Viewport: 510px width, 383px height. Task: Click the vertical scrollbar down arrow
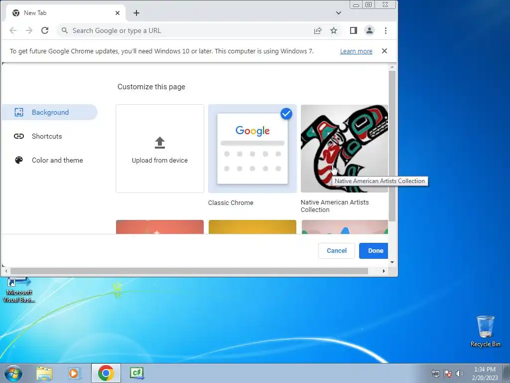coord(392,262)
